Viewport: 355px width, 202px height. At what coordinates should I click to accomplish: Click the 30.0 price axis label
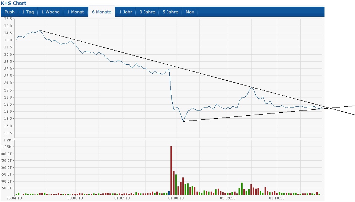click(x=8, y=54)
